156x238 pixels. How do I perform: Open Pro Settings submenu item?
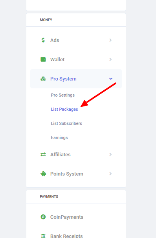point(63,95)
